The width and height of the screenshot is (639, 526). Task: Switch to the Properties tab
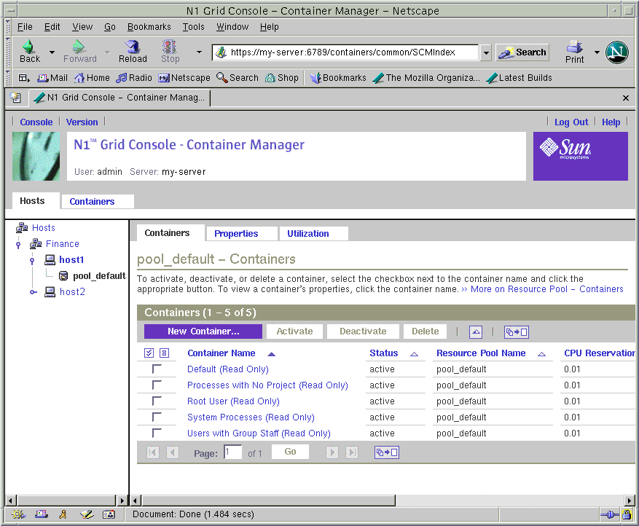[242, 233]
